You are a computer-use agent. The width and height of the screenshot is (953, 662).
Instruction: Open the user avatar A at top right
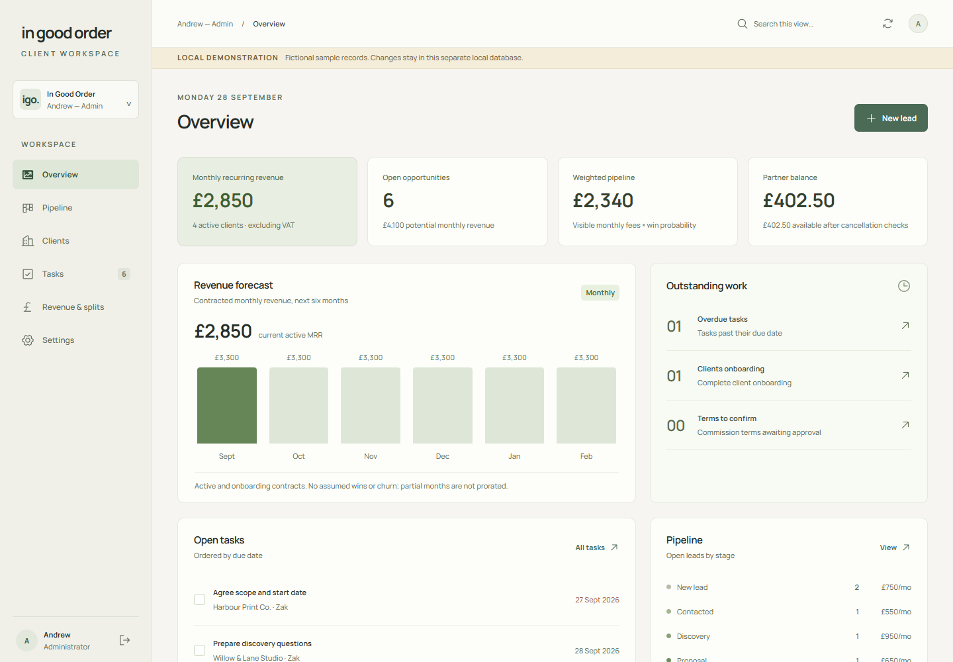tap(918, 24)
